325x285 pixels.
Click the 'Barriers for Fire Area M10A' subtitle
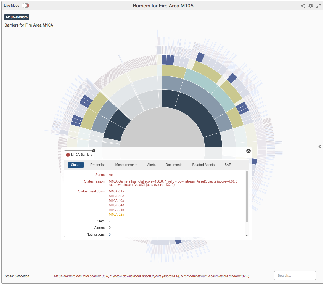click(x=29, y=25)
